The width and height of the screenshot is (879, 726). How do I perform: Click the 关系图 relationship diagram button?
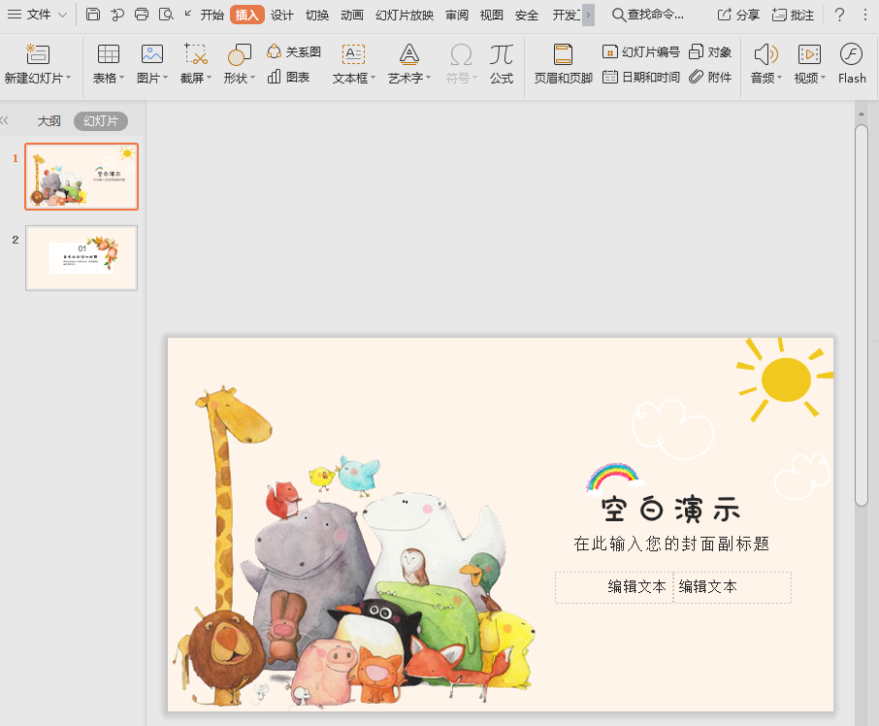pyautogui.click(x=294, y=52)
